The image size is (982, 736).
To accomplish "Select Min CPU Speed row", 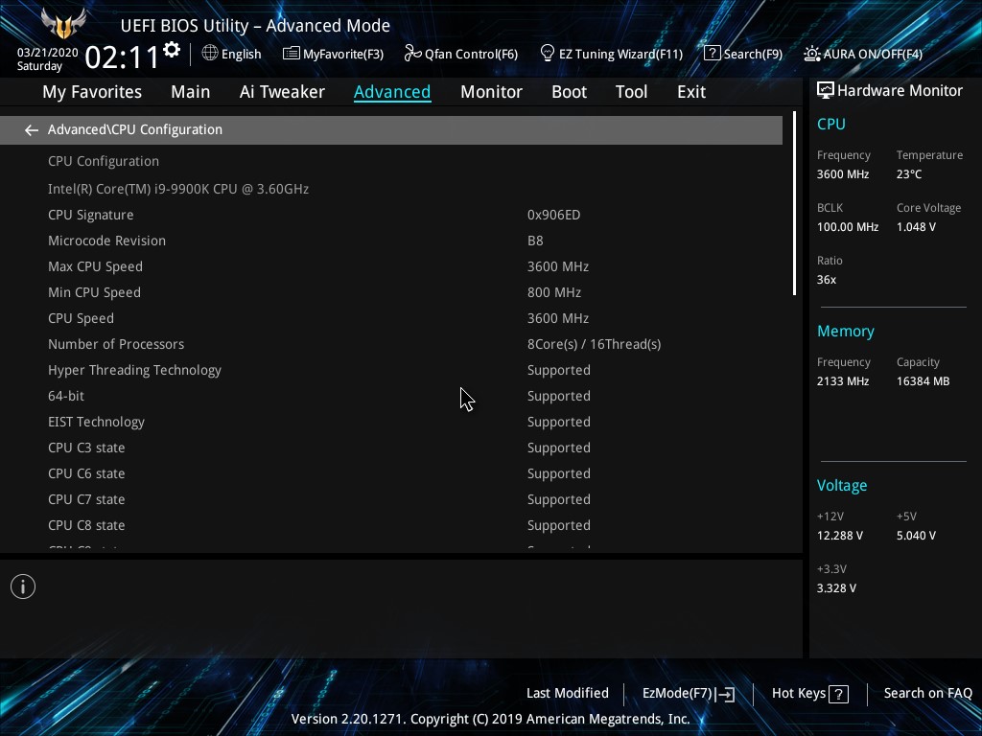I will pyautogui.click(x=391, y=292).
